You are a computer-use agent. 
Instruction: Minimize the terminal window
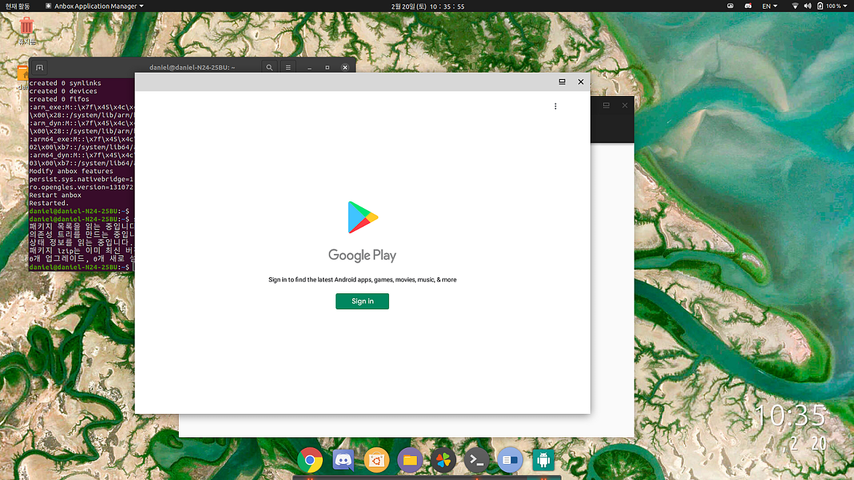(x=310, y=67)
